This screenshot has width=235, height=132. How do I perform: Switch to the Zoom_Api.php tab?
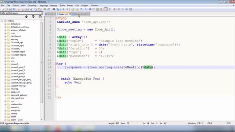point(81,14)
